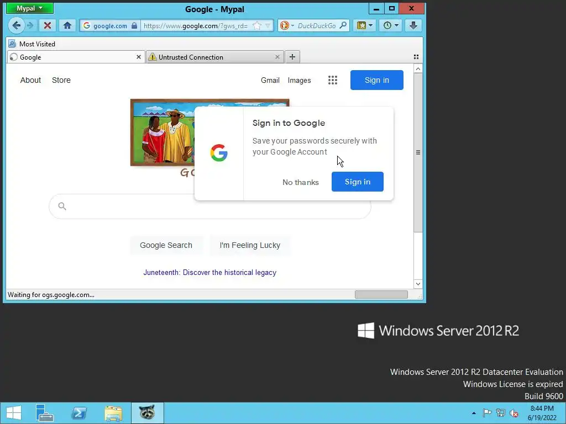Image resolution: width=566 pixels, height=424 pixels.
Task: Click the scrollbar down arrow
Action: (x=418, y=284)
